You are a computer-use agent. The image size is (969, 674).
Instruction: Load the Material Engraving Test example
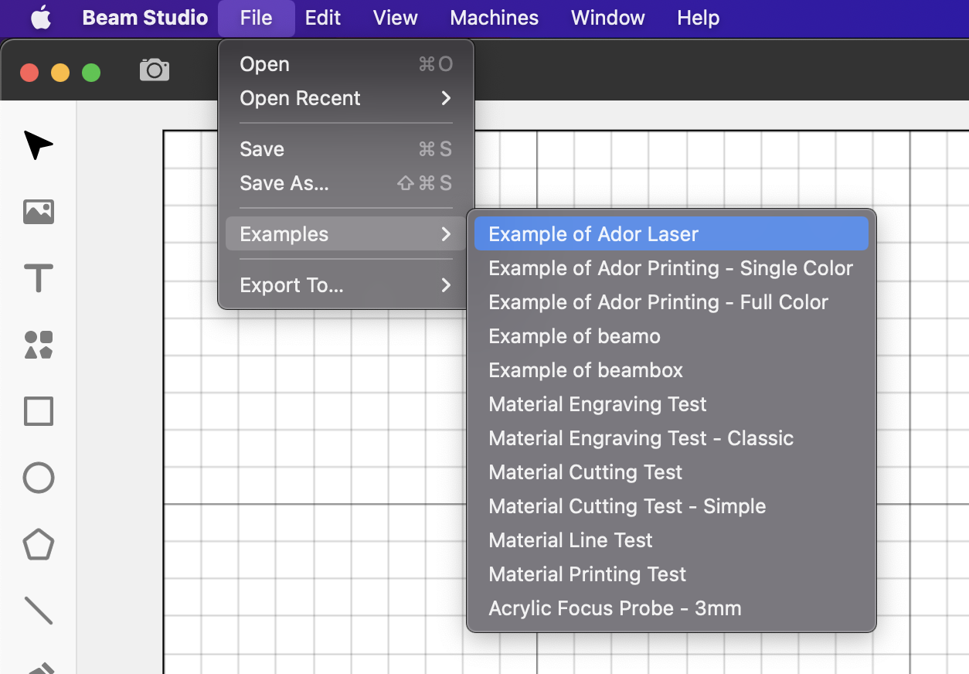(x=671, y=404)
